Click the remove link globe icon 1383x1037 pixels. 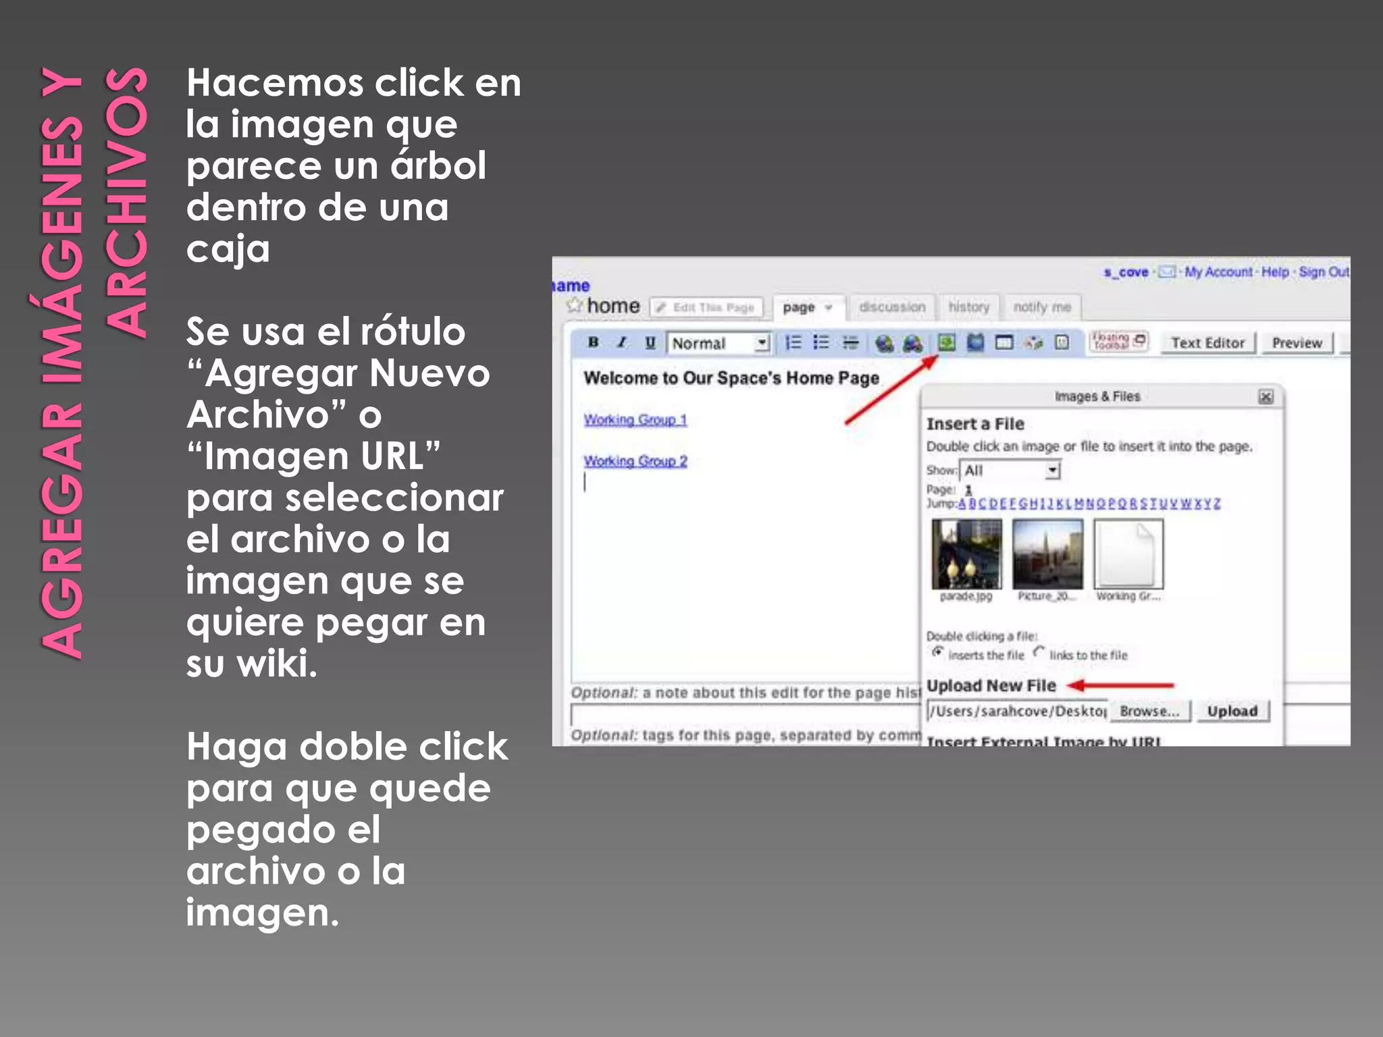coord(912,343)
